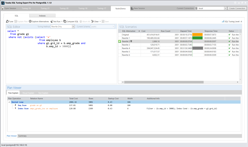
Task: Click the left arrow of the scenarios scrollbar
Action: pyautogui.click(x=123, y=82)
